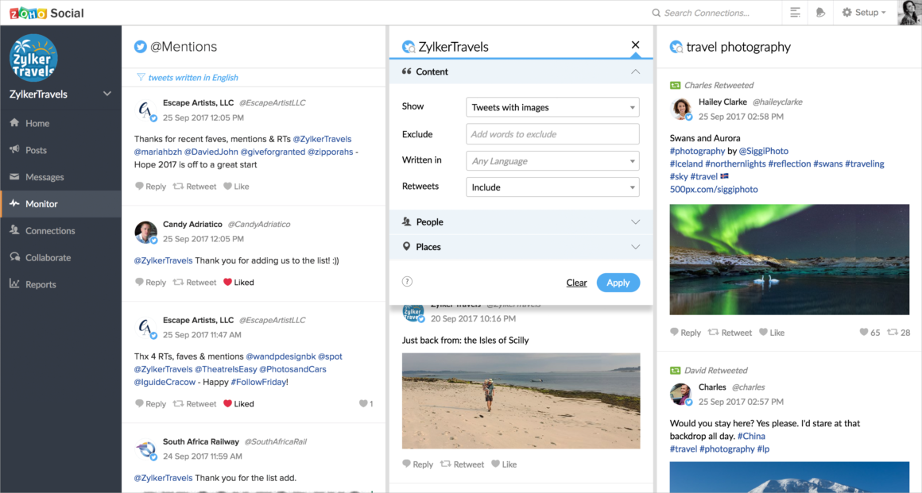Open Reports from the sidebar

41,284
